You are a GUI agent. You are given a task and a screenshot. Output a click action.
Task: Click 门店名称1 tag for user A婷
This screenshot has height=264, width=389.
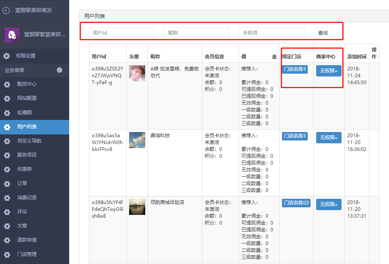[x=295, y=69]
